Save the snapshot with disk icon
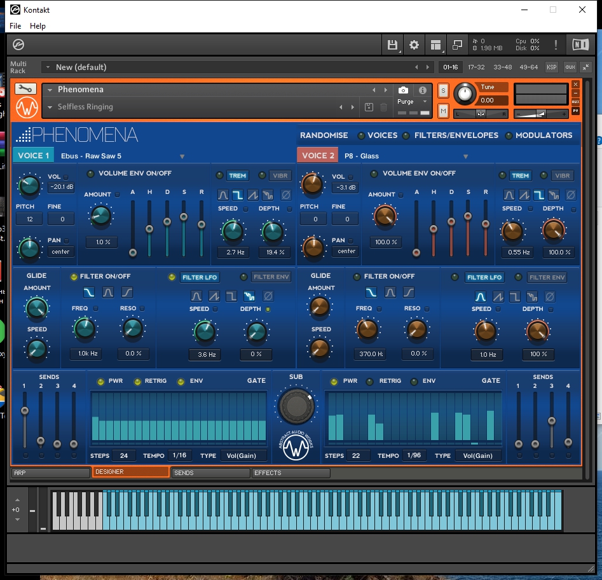The image size is (602, 580). (369, 107)
